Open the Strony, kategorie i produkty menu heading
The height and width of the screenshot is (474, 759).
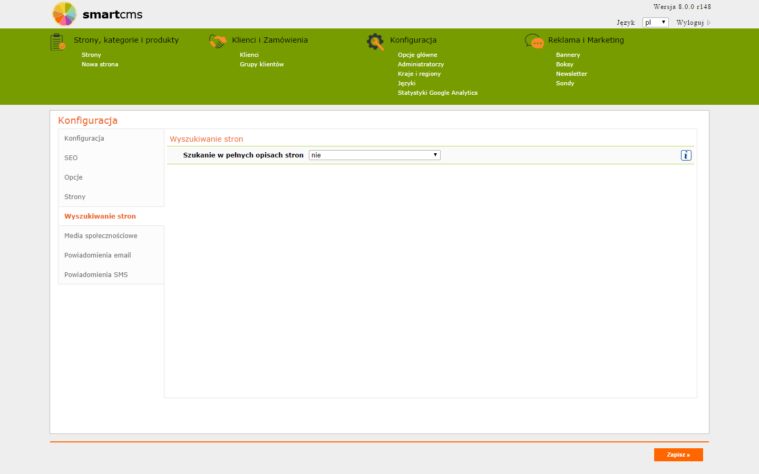[x=126, y=40]
